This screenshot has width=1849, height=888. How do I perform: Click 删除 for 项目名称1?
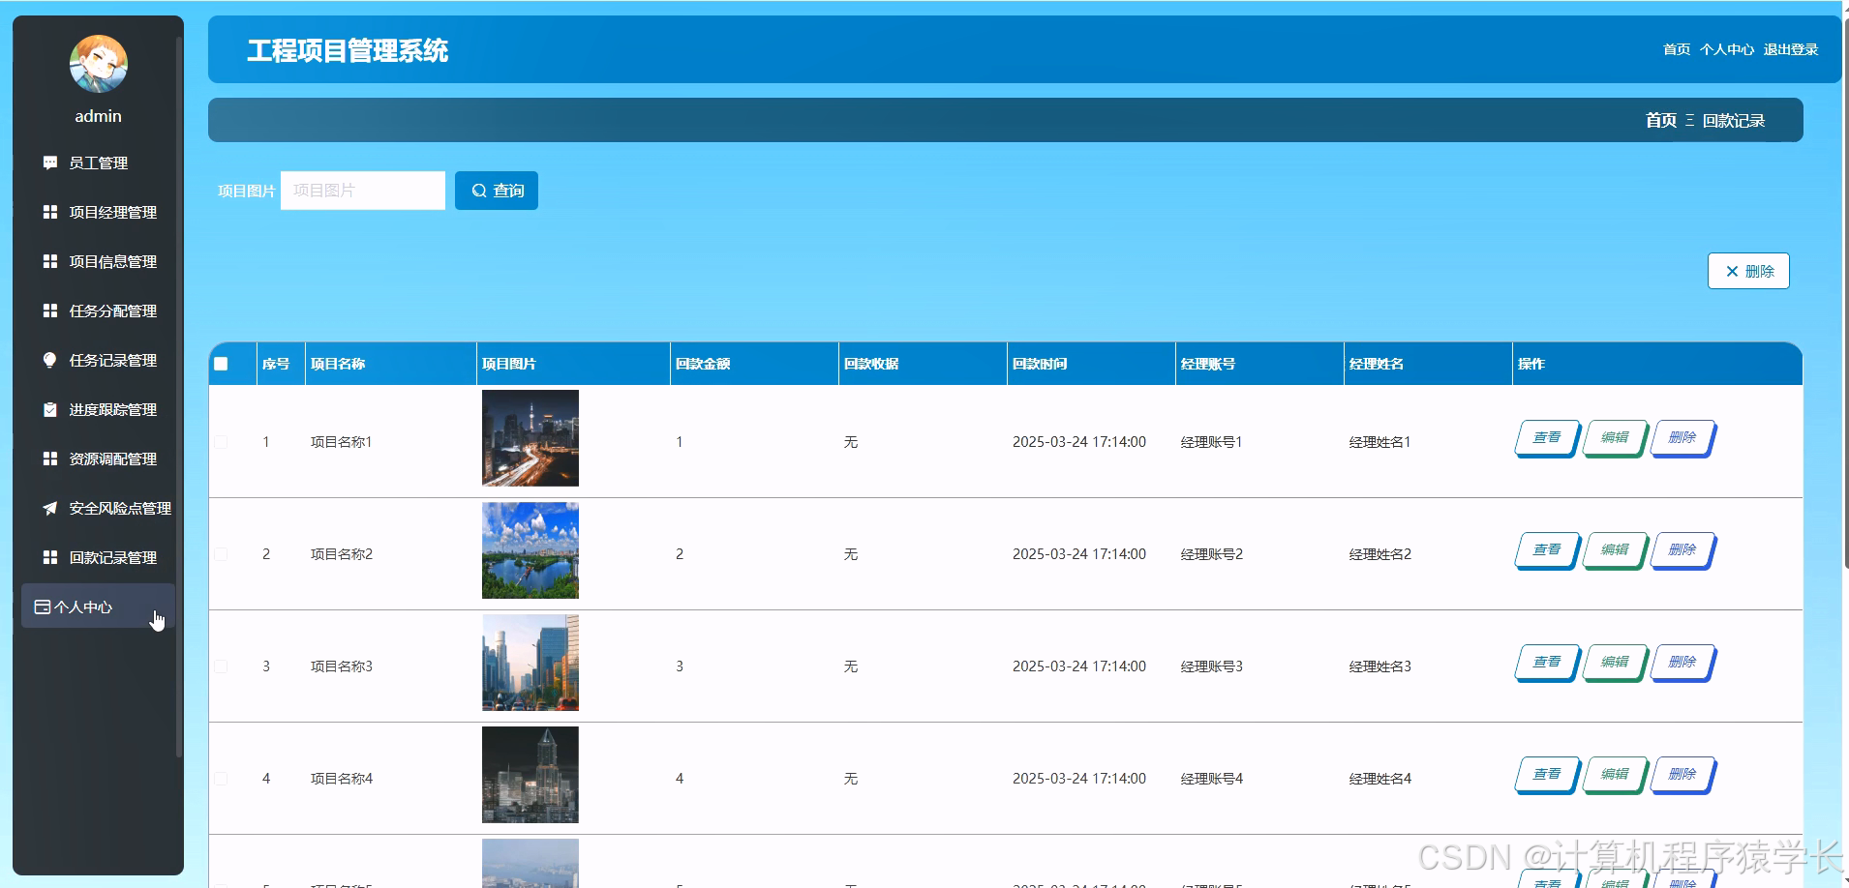tap(1682, 438)
